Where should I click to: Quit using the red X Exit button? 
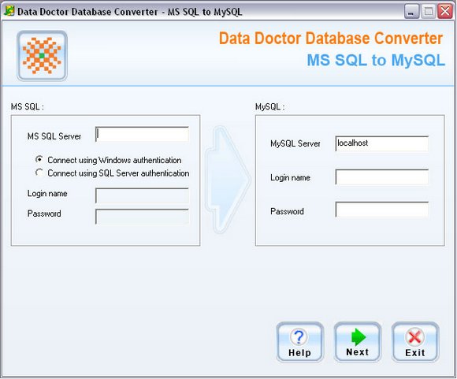pos(415,342)
